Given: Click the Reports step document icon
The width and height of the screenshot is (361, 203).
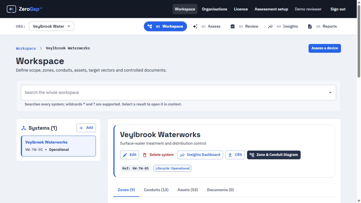Looking at the screenshot, I should (310, 27).
